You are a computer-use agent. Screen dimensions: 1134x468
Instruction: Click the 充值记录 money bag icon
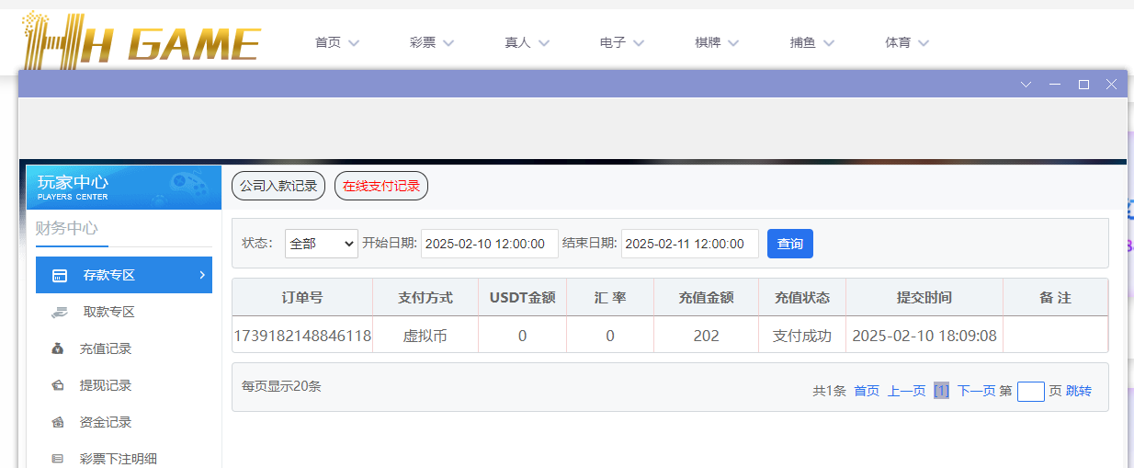[59, 348]
